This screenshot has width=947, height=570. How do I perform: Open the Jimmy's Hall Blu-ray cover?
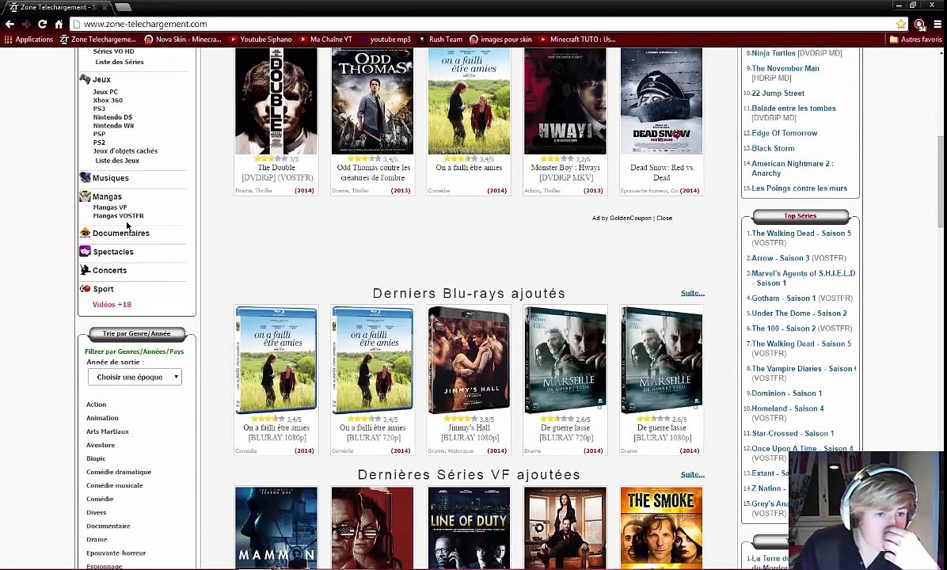469,360
